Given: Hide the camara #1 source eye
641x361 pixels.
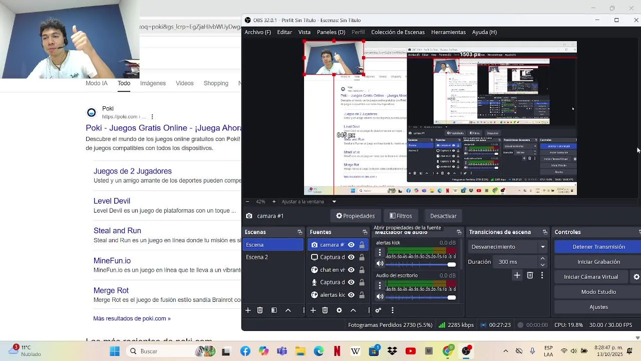Looking at the screenshot, I should click(351, 245).
